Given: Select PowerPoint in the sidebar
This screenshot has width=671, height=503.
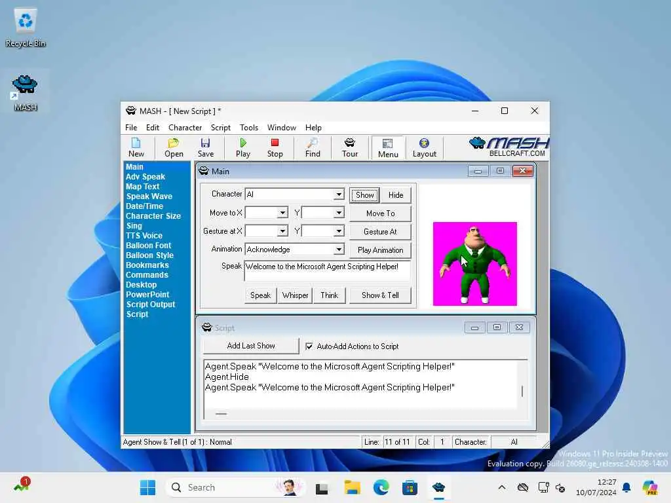Looking at the screenshot, I should (147, 295).
